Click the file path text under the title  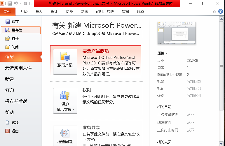click(x=95, y=34)
